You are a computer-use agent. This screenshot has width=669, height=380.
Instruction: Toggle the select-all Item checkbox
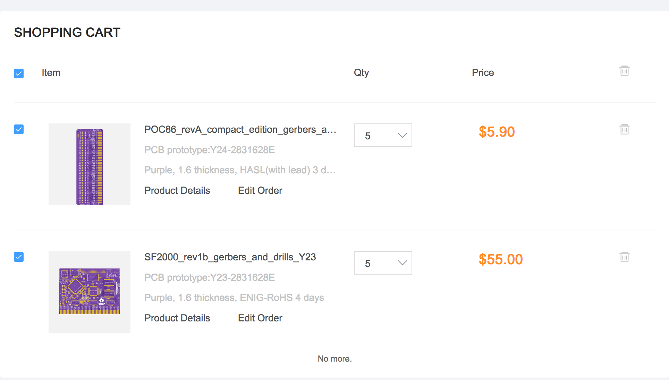[x=19, y=74]
